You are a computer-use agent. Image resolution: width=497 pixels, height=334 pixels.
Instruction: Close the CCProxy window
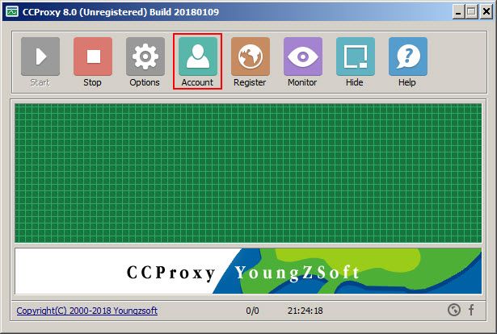pos(486,12)
